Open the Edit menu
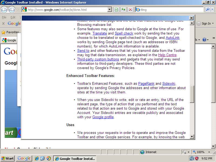 13,17
